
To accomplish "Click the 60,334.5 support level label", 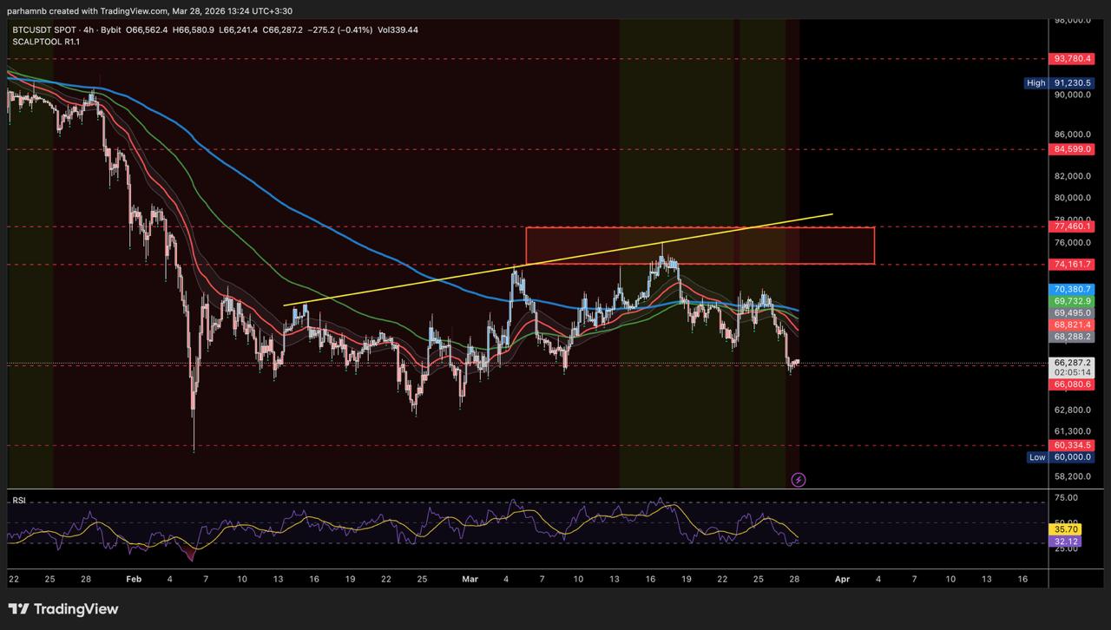I will [x=1071, y=445].
